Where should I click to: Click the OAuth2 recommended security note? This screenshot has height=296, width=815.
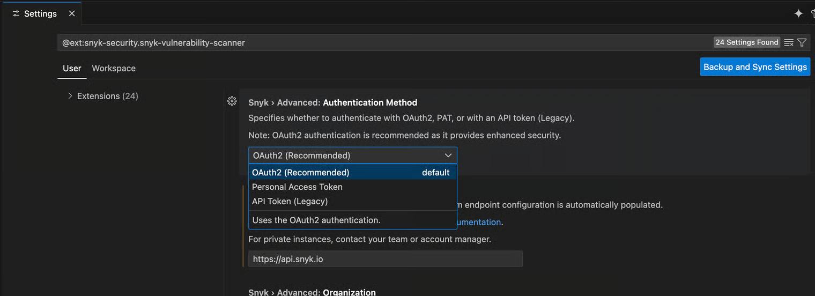point(404,135)
